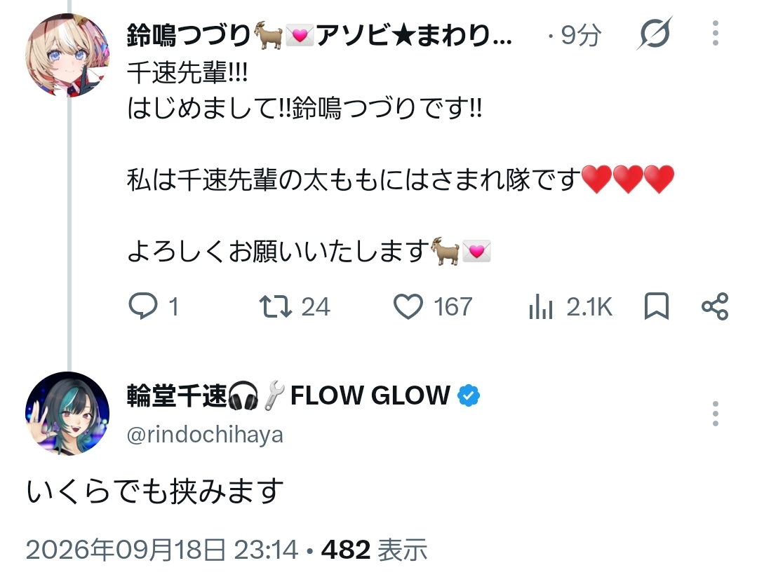Click the 482 表示 view count
The height and width of the screenshot is (577, 757).
point(375,550)
